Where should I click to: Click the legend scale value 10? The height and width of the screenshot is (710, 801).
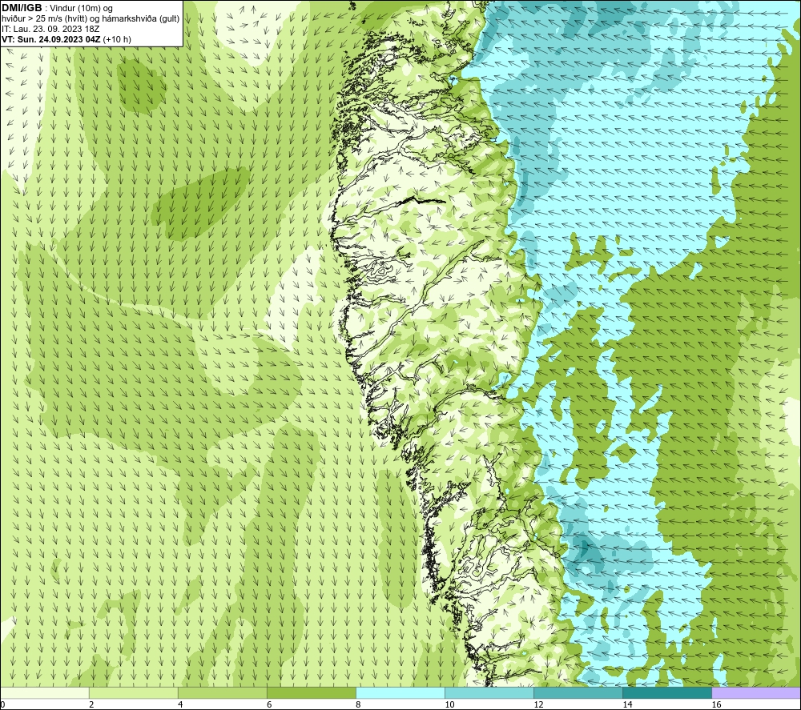(449, 705)
